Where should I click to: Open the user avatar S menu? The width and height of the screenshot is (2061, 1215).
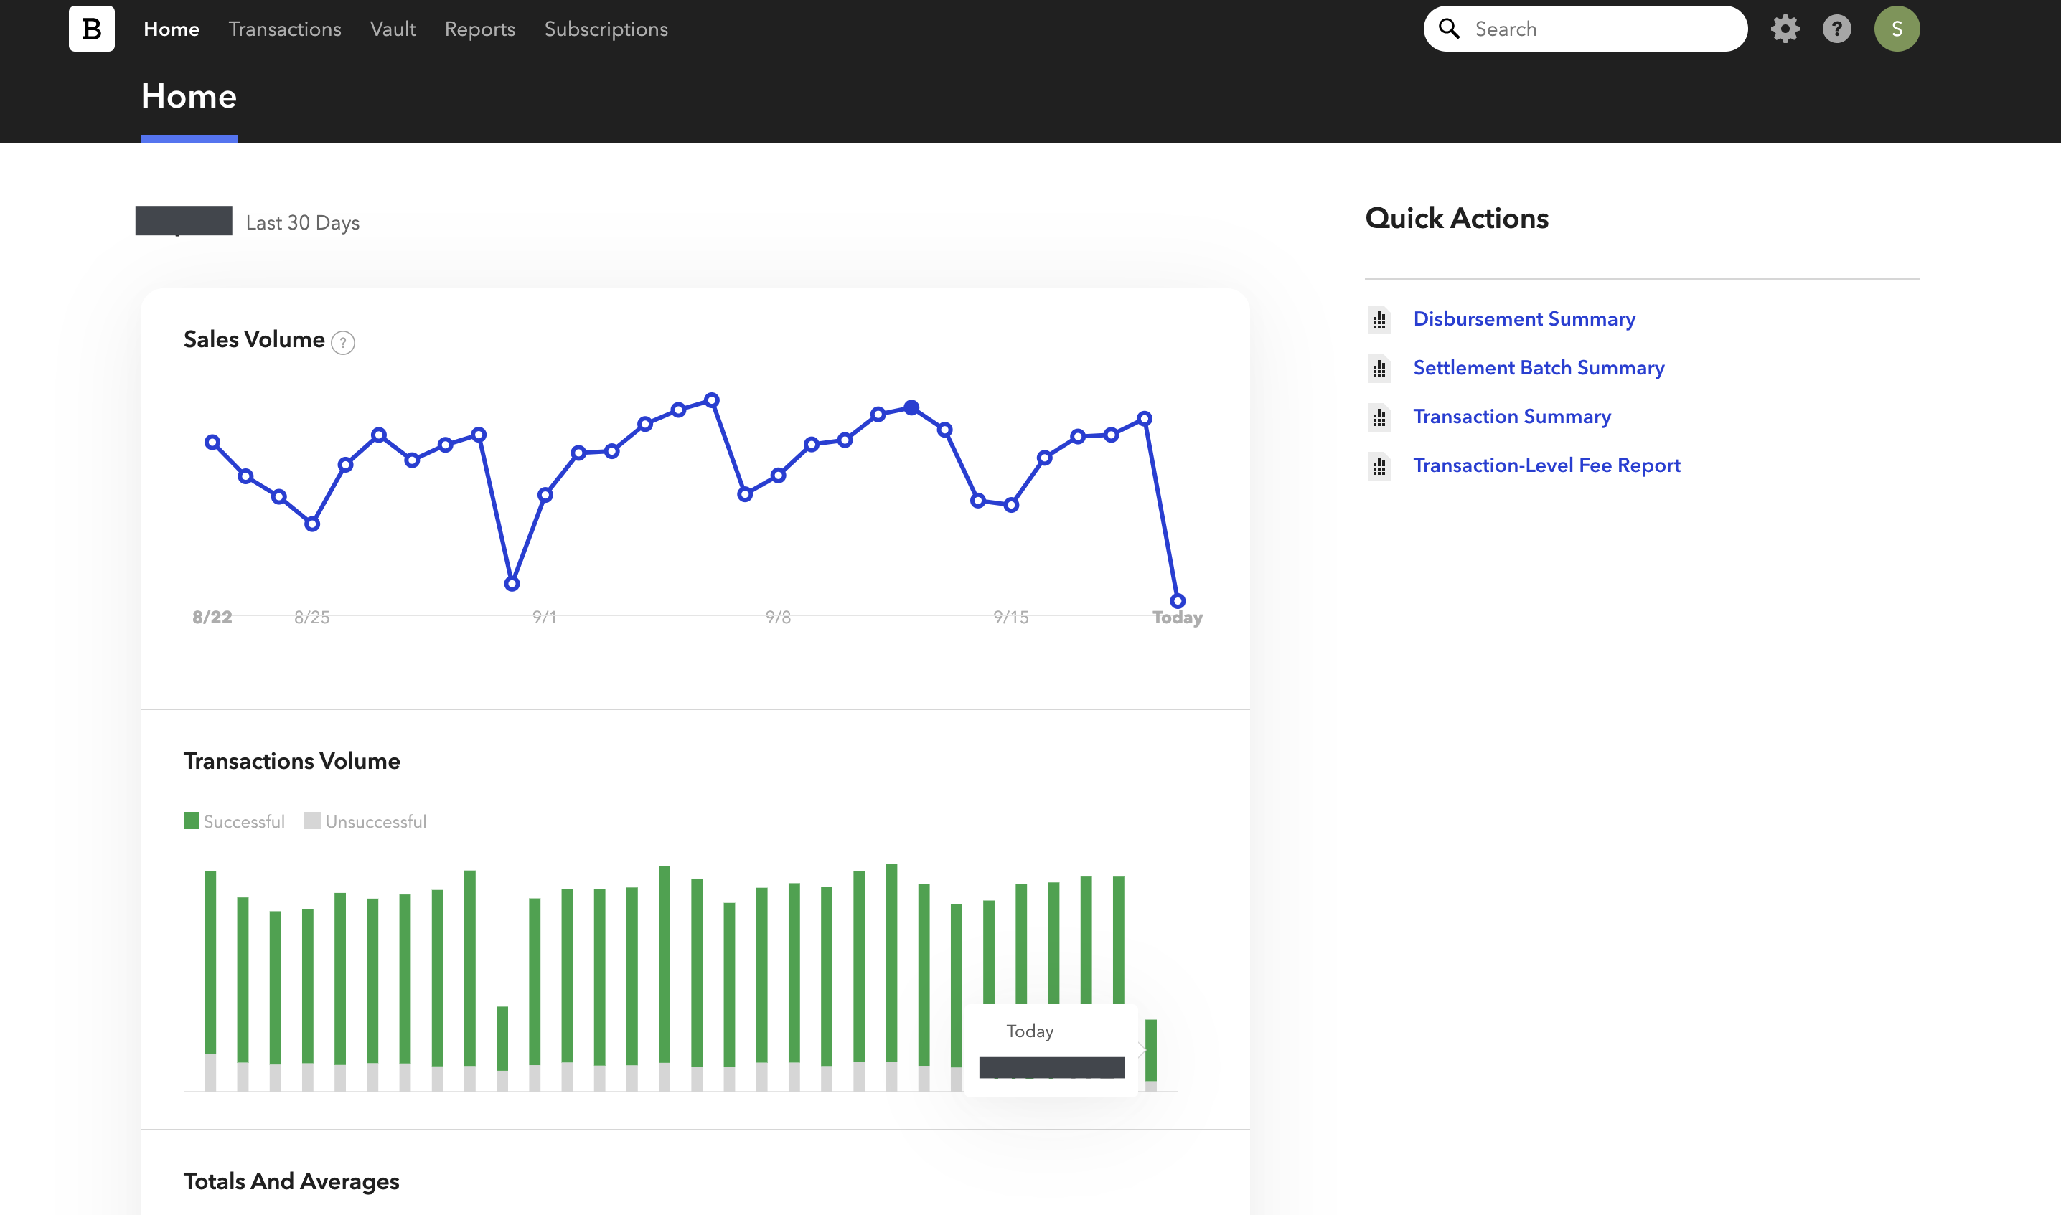tap(1897, 29)
